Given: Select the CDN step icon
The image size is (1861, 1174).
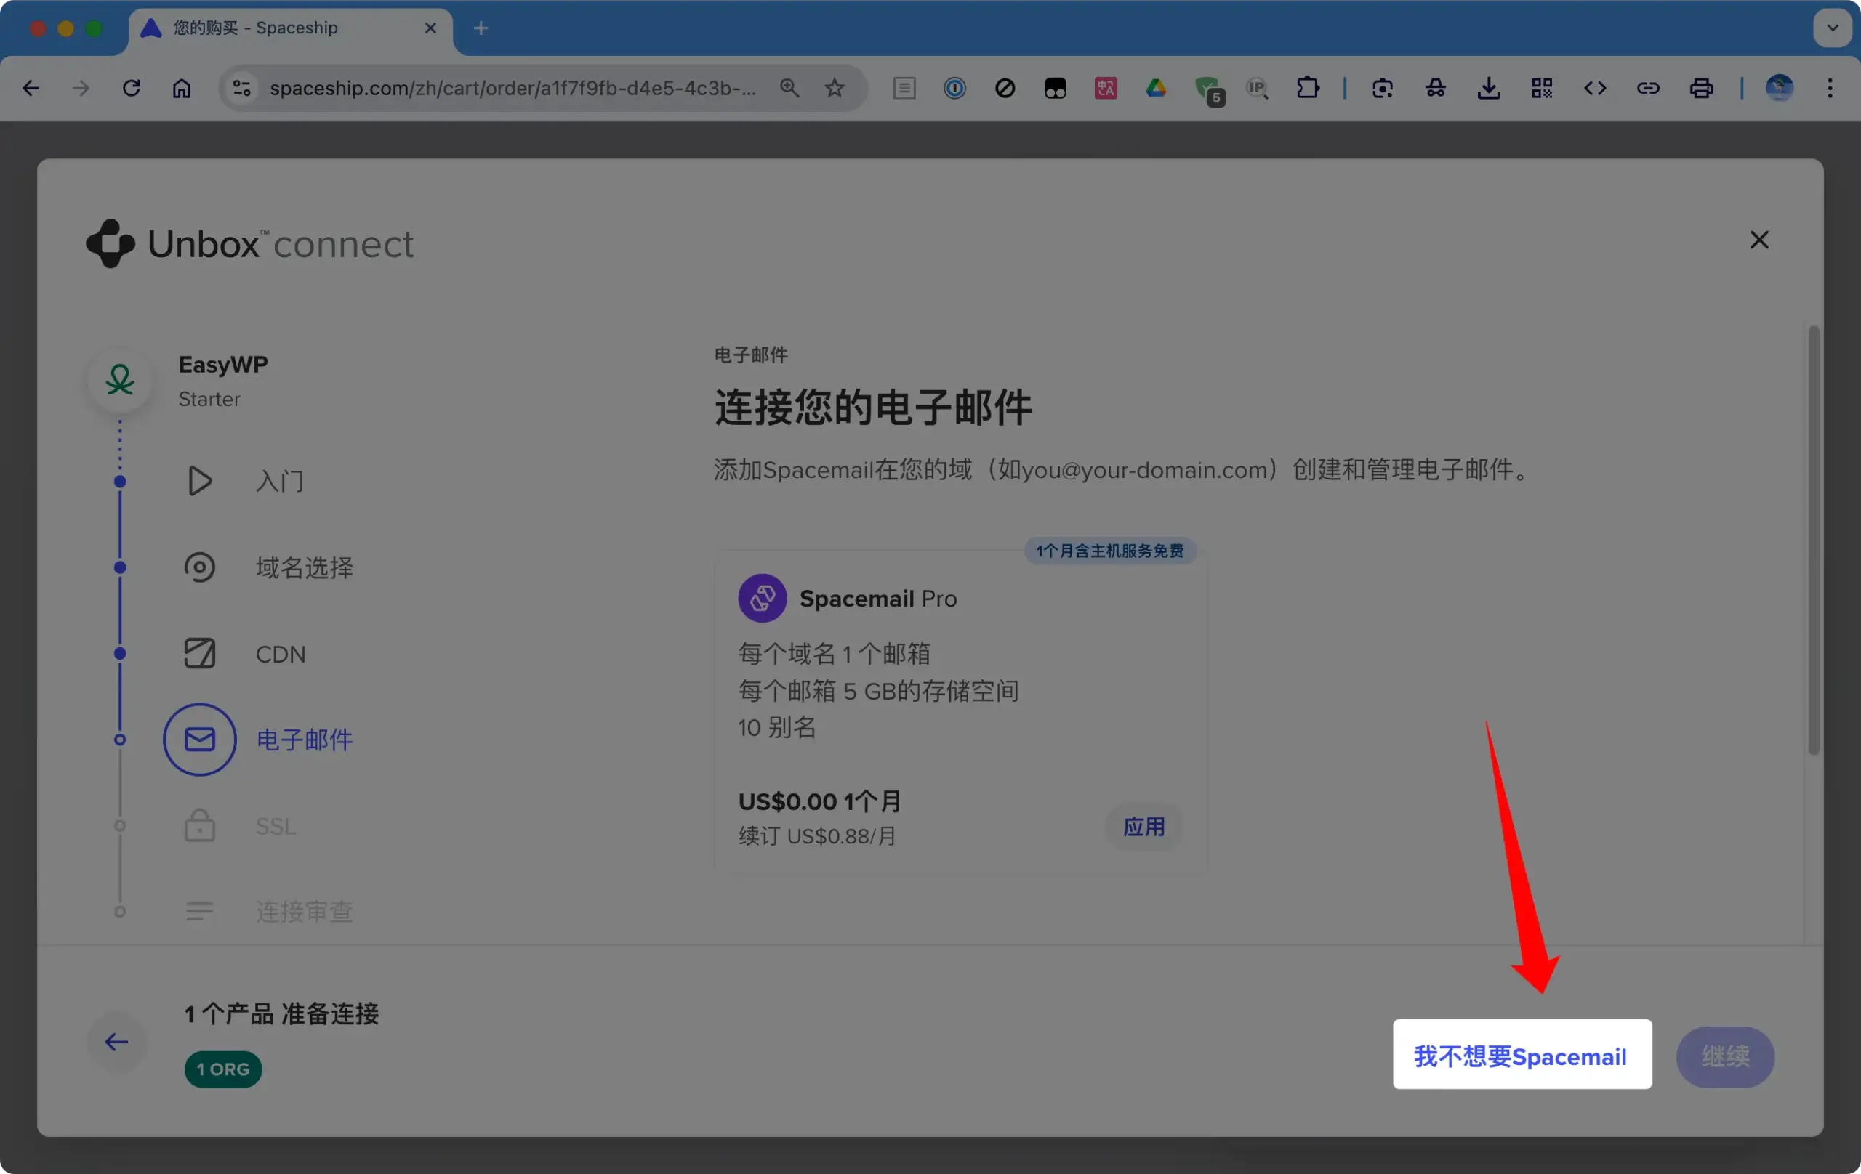Looking at the screenshot, I should tap(199, 653).
